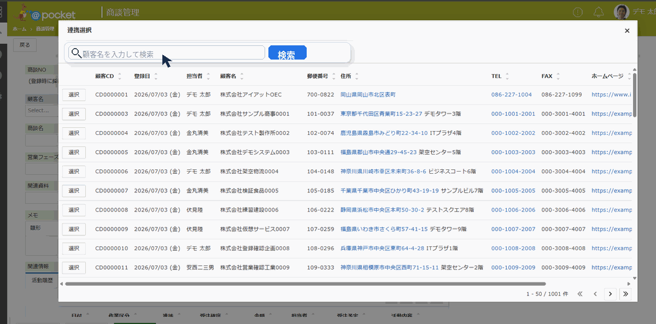This screenshot has height=324, width=656.
Task: Open address link 岡山県岡山市北区表町
Action: pyautogui.click(x=367, y=95)
